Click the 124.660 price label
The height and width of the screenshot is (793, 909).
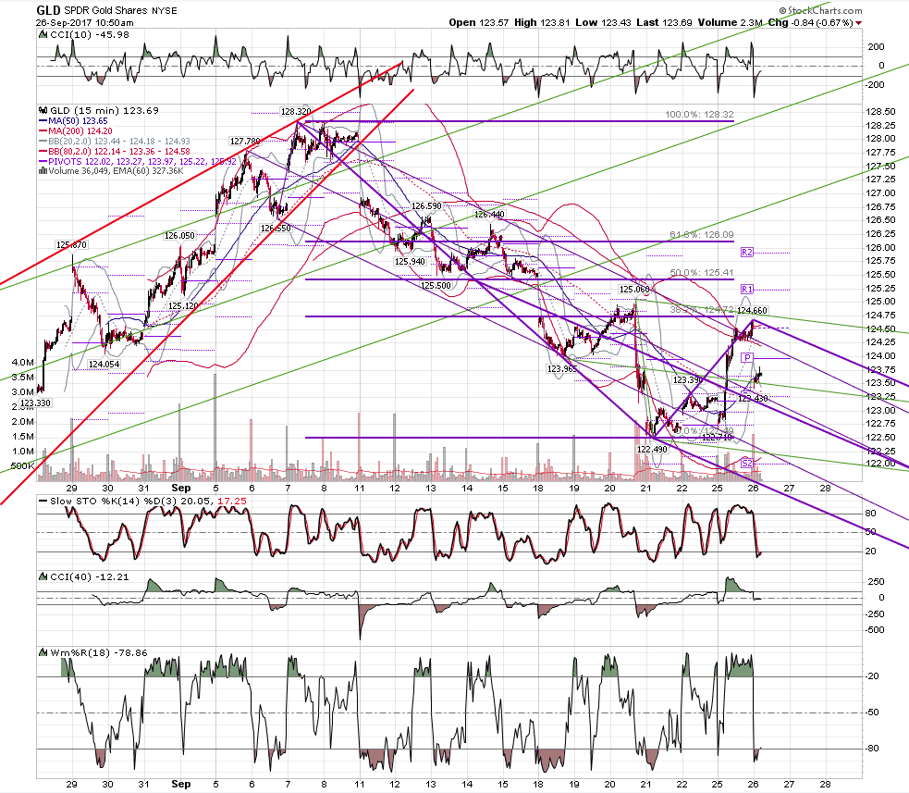click(x=752, y=310)
